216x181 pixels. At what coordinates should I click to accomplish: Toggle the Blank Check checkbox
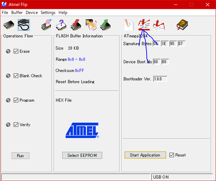point(16,76)
